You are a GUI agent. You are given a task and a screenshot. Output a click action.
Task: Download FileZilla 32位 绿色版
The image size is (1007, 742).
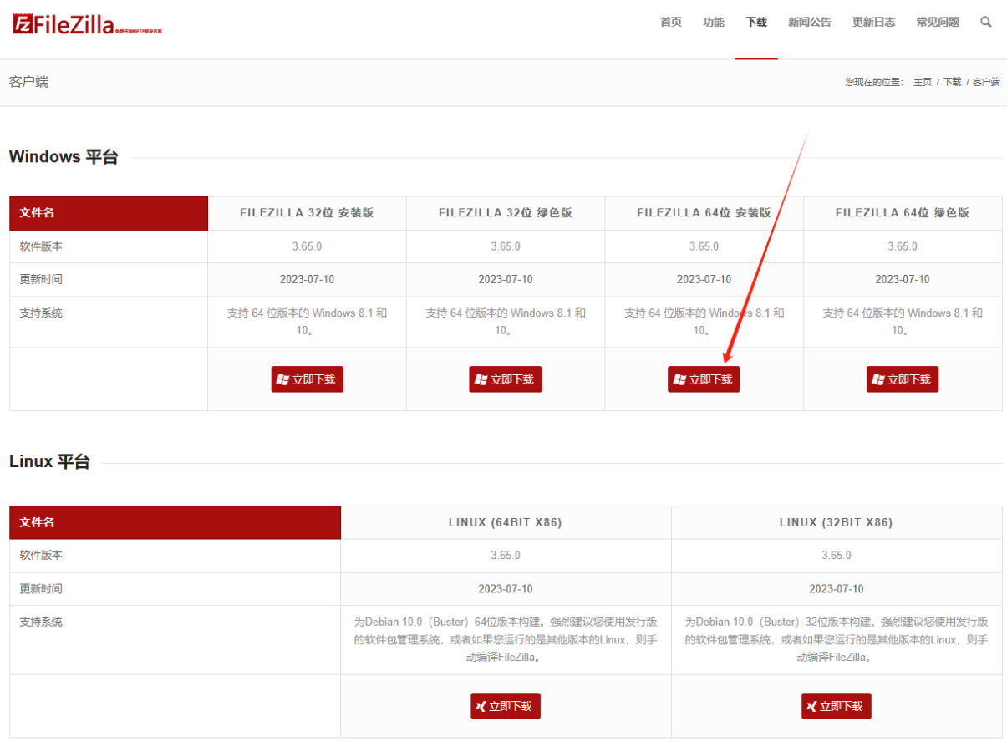point(506,379)
